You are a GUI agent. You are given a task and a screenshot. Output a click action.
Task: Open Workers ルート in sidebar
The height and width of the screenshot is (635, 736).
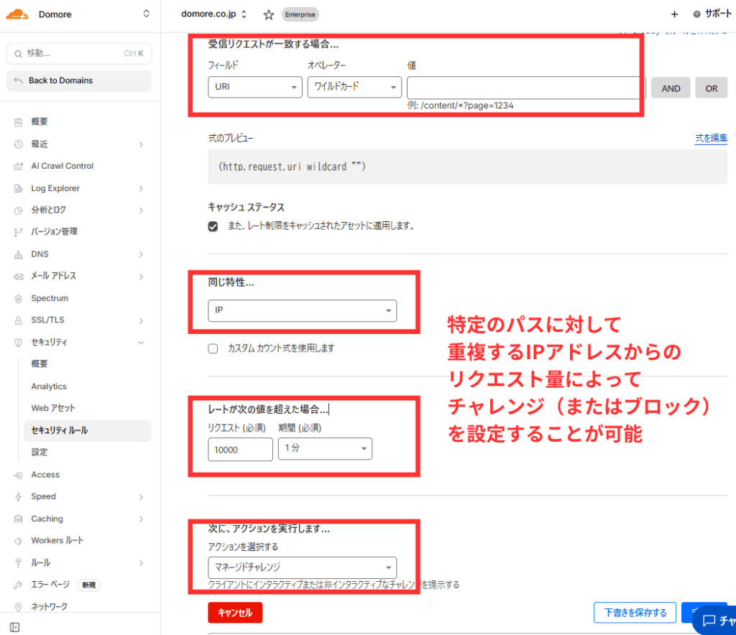click(x=57, y=540)
